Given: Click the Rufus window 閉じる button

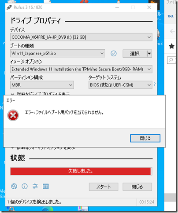Looking at the screenshot, I should tap(137, 187).
